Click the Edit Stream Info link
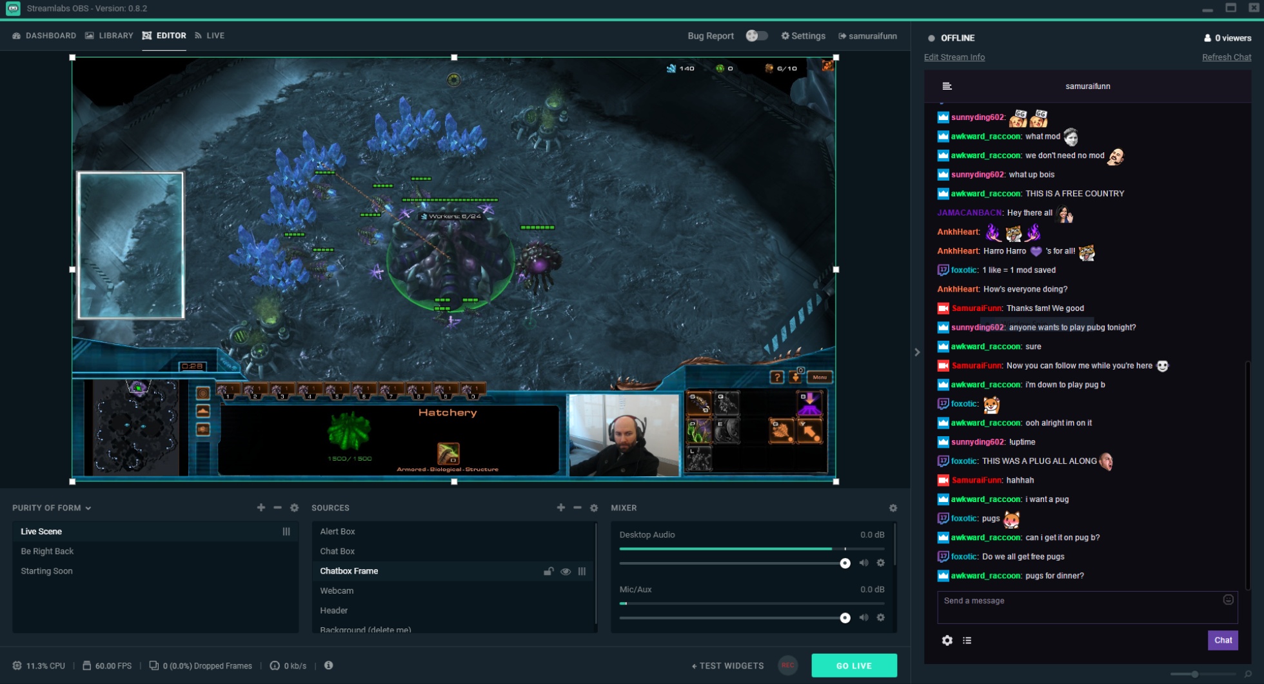This screenshot has width=1264, height=684. tap(954, 57)
